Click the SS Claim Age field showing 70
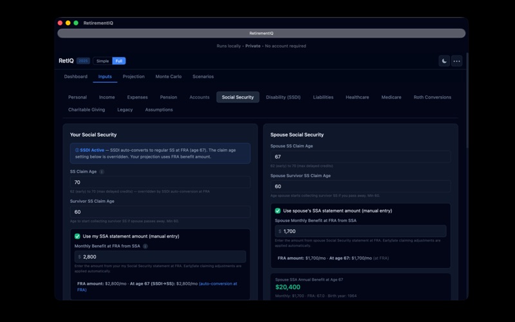Screen dimensions: 515x322 pyautogui.click(x=160, y=182)
